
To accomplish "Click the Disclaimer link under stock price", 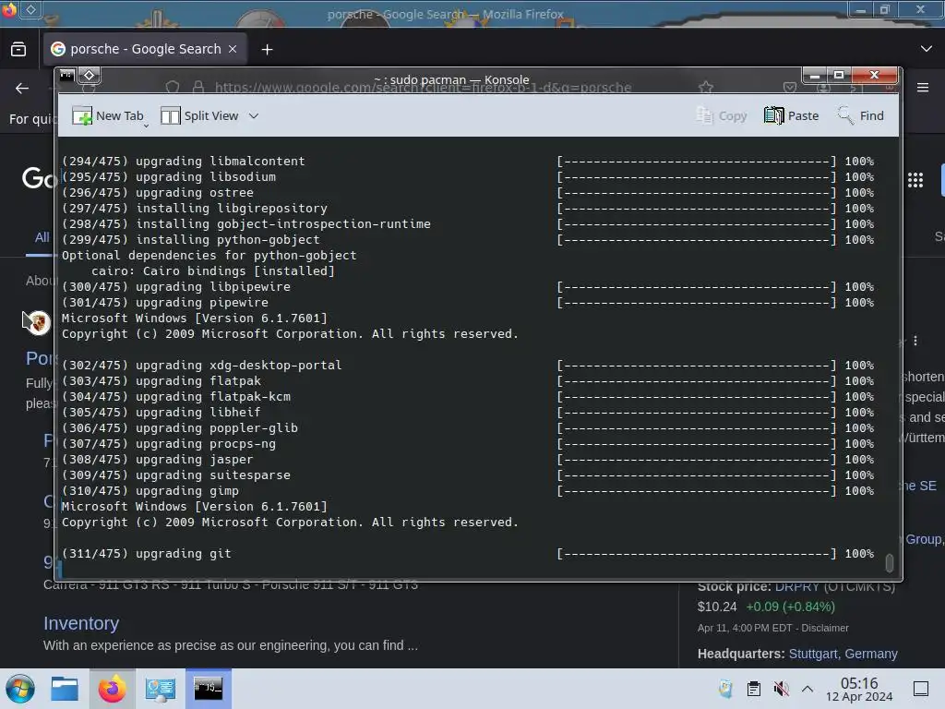I will (x=825, y=628).
